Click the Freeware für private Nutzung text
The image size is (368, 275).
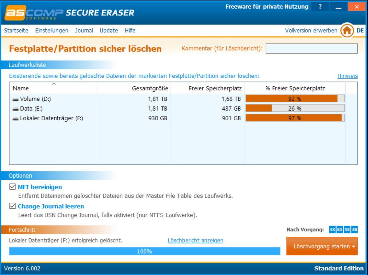coord(267,6)
